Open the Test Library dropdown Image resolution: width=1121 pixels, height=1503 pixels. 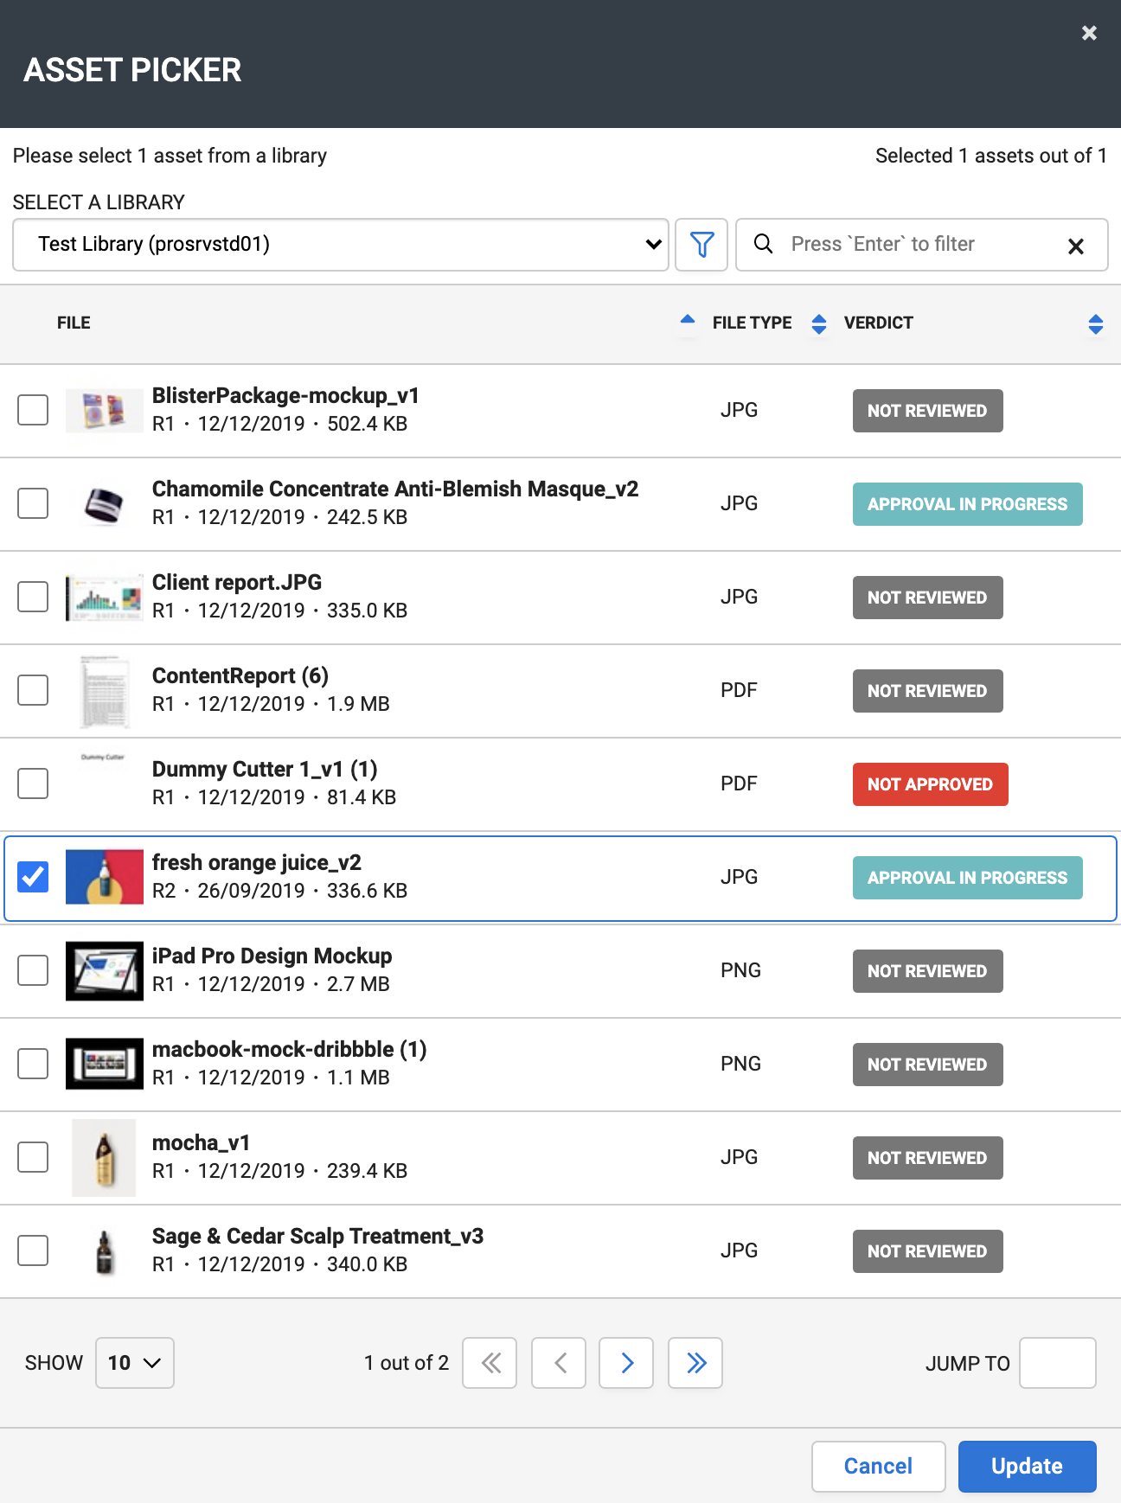point(340,245)
